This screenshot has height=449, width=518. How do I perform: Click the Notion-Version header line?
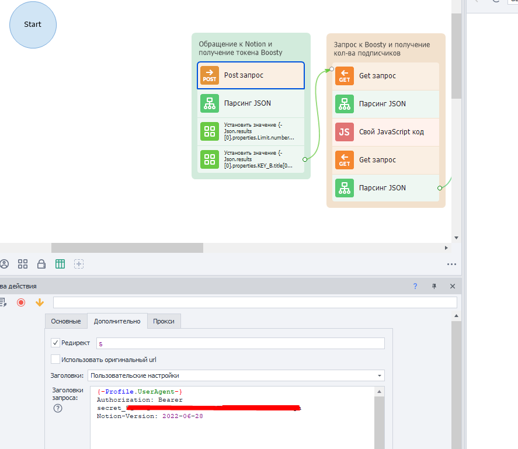[150, 416]
